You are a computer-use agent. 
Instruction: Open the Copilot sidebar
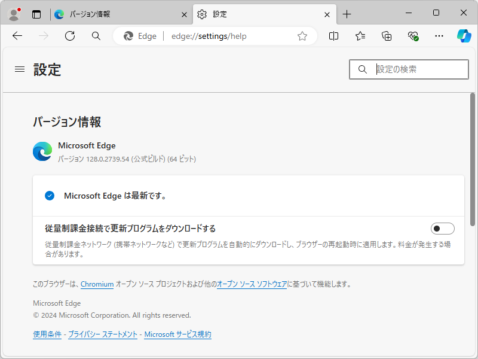pos(464,36)
